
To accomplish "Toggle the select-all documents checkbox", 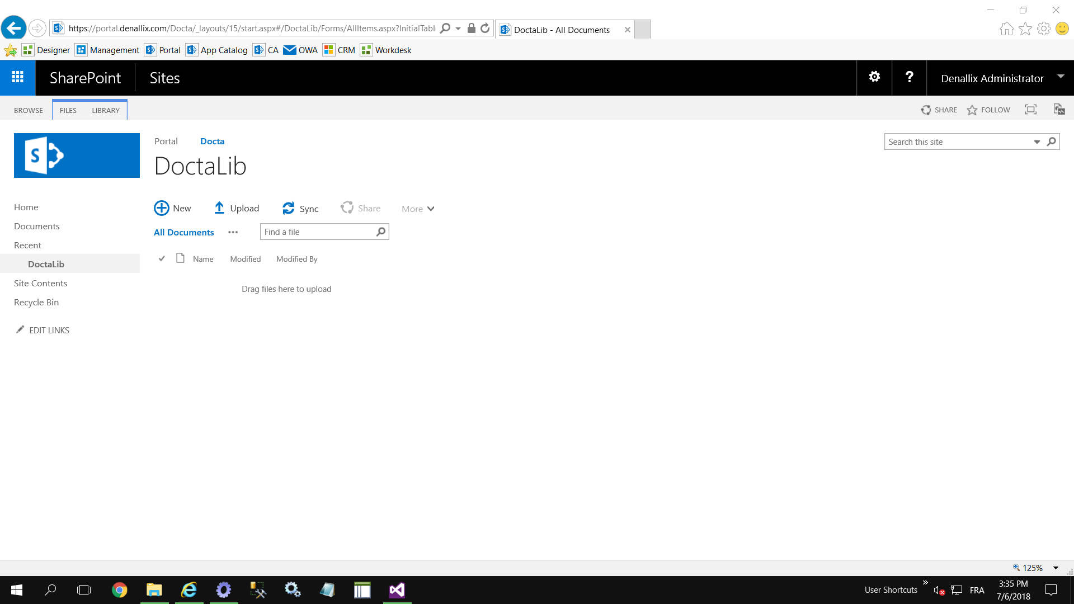I will pyautogui.click(x=162, y=258).
